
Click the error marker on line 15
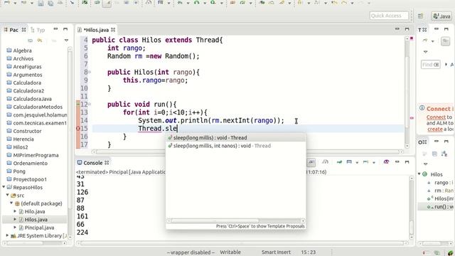[x=77, y=128]
